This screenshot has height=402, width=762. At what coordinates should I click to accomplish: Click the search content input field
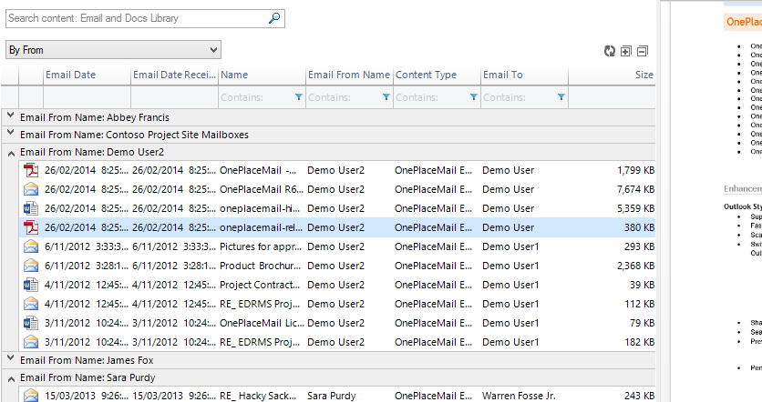[x=137, y=18]
